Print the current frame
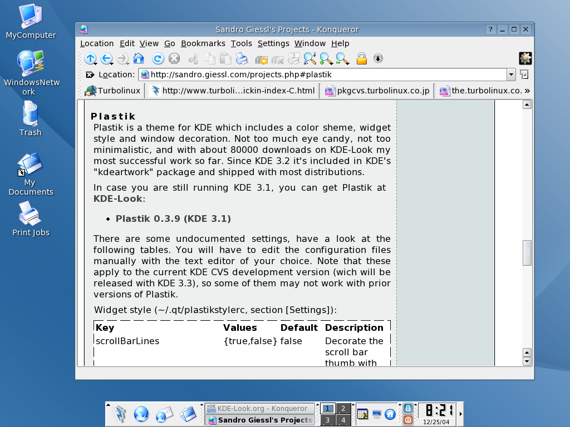The width and height of the screenshot is (570, 427). coord(293,58)
